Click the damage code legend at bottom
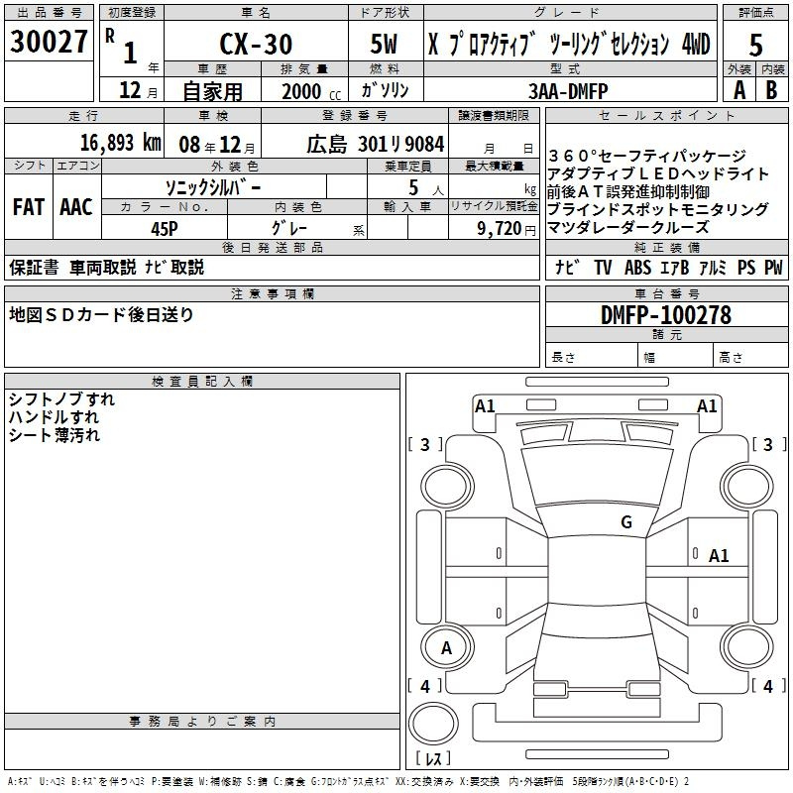The image size is (793, 793). [349, 781]
